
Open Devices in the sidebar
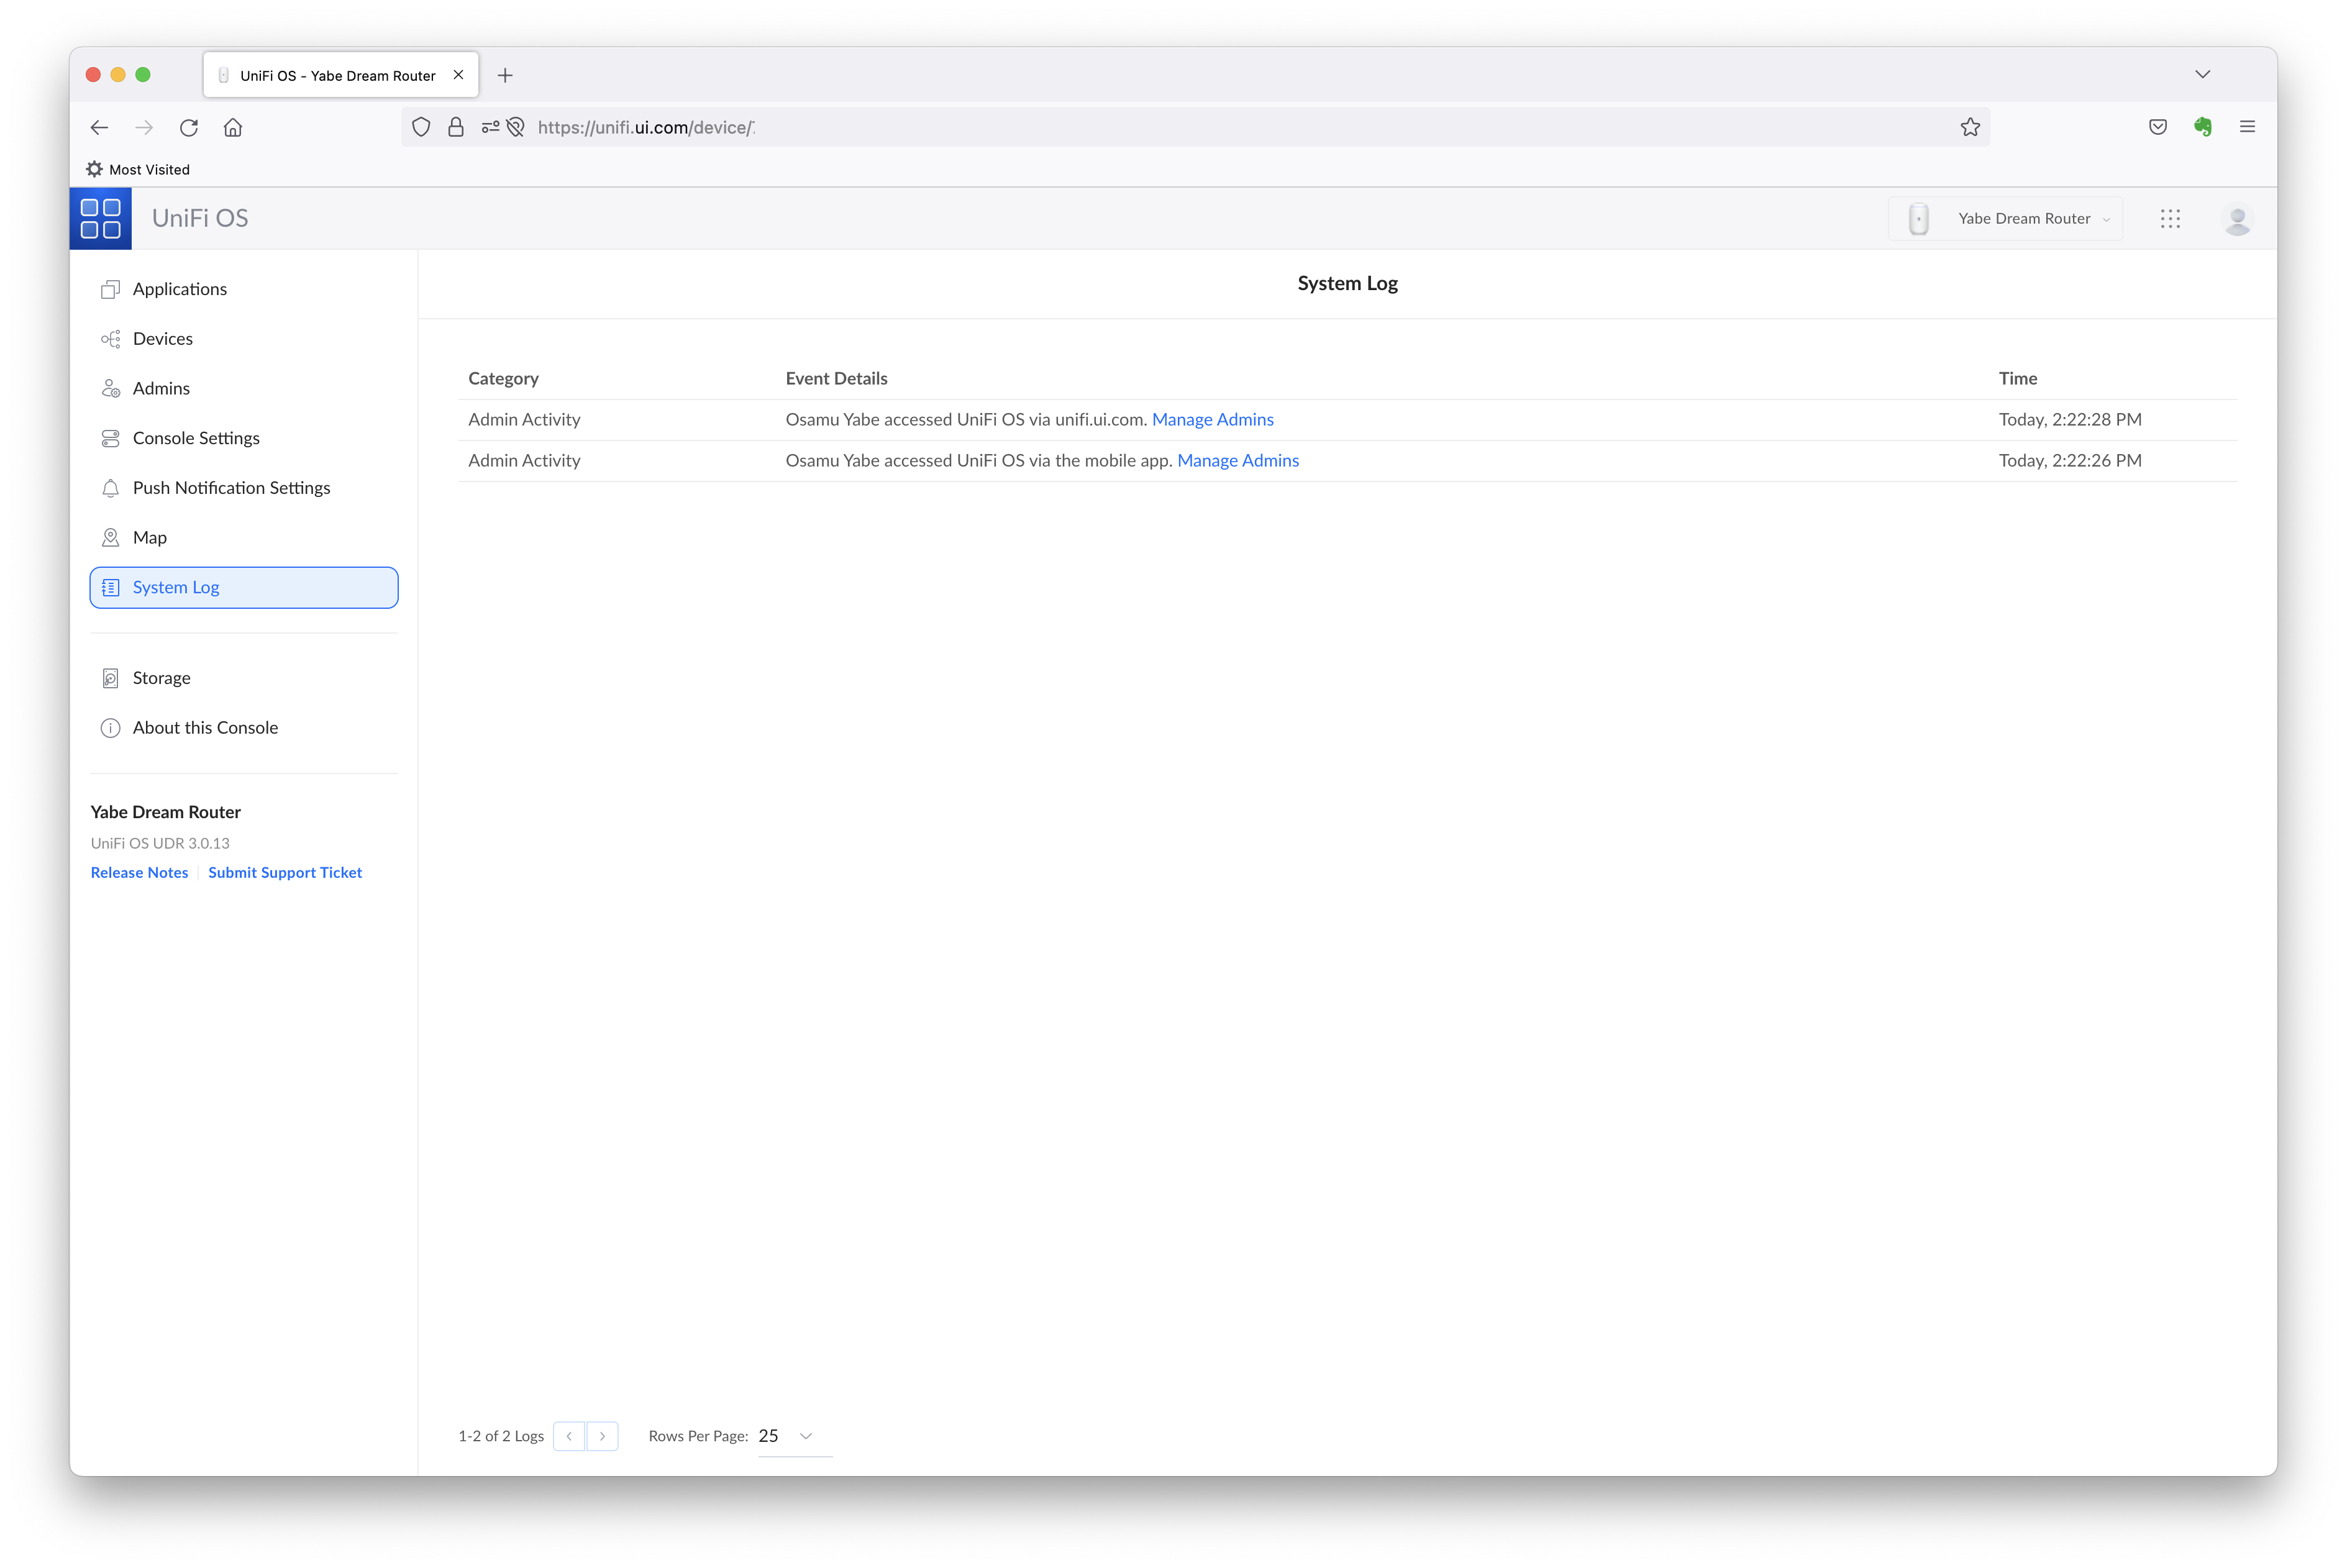pos(244,339)
